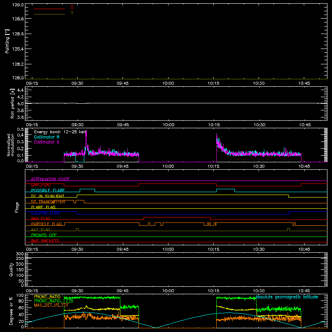Click the 10:00 label under Pointing plot
The height and width of the screenshot is (332, 332).
(168, 83)
